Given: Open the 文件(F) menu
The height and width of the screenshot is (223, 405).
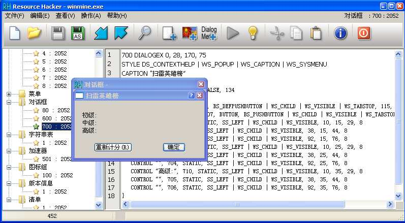Looking at the screenshot, I should pyautogui.click(x=14, y=16).
